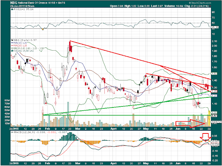Click the -0.007 MACD histogram value tag
Screen dimensions: 222x166
[215, 141]
